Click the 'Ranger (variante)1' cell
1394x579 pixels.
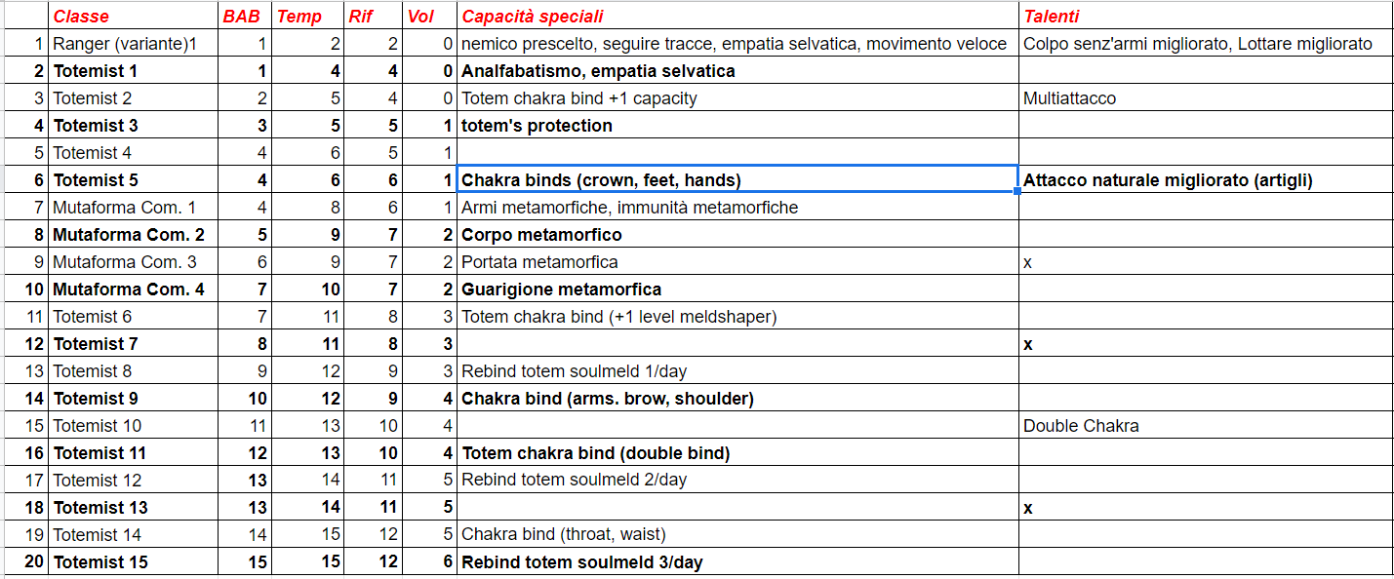[134, 44]
